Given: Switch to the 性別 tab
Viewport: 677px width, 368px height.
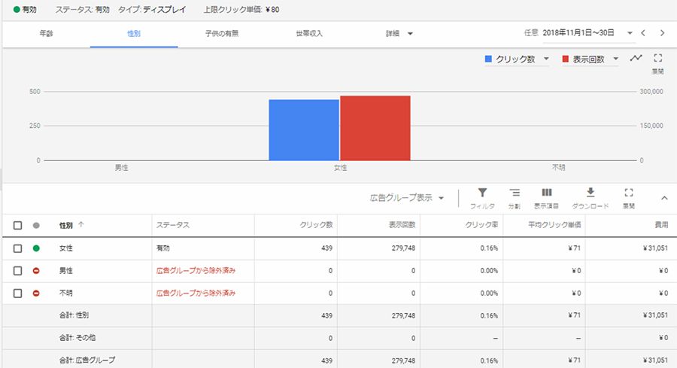Looking at the screenshot, I should (134, 34).
